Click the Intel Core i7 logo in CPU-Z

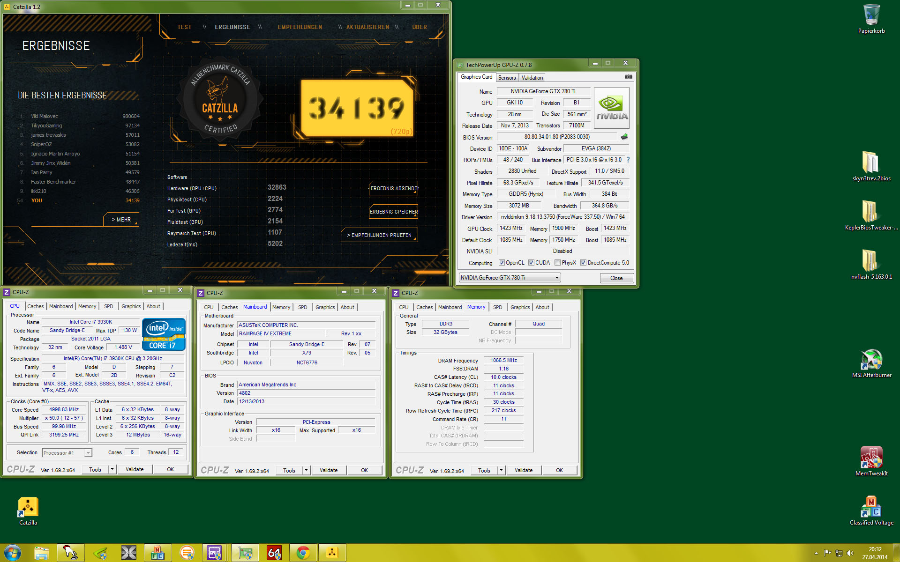click(164, 334)
